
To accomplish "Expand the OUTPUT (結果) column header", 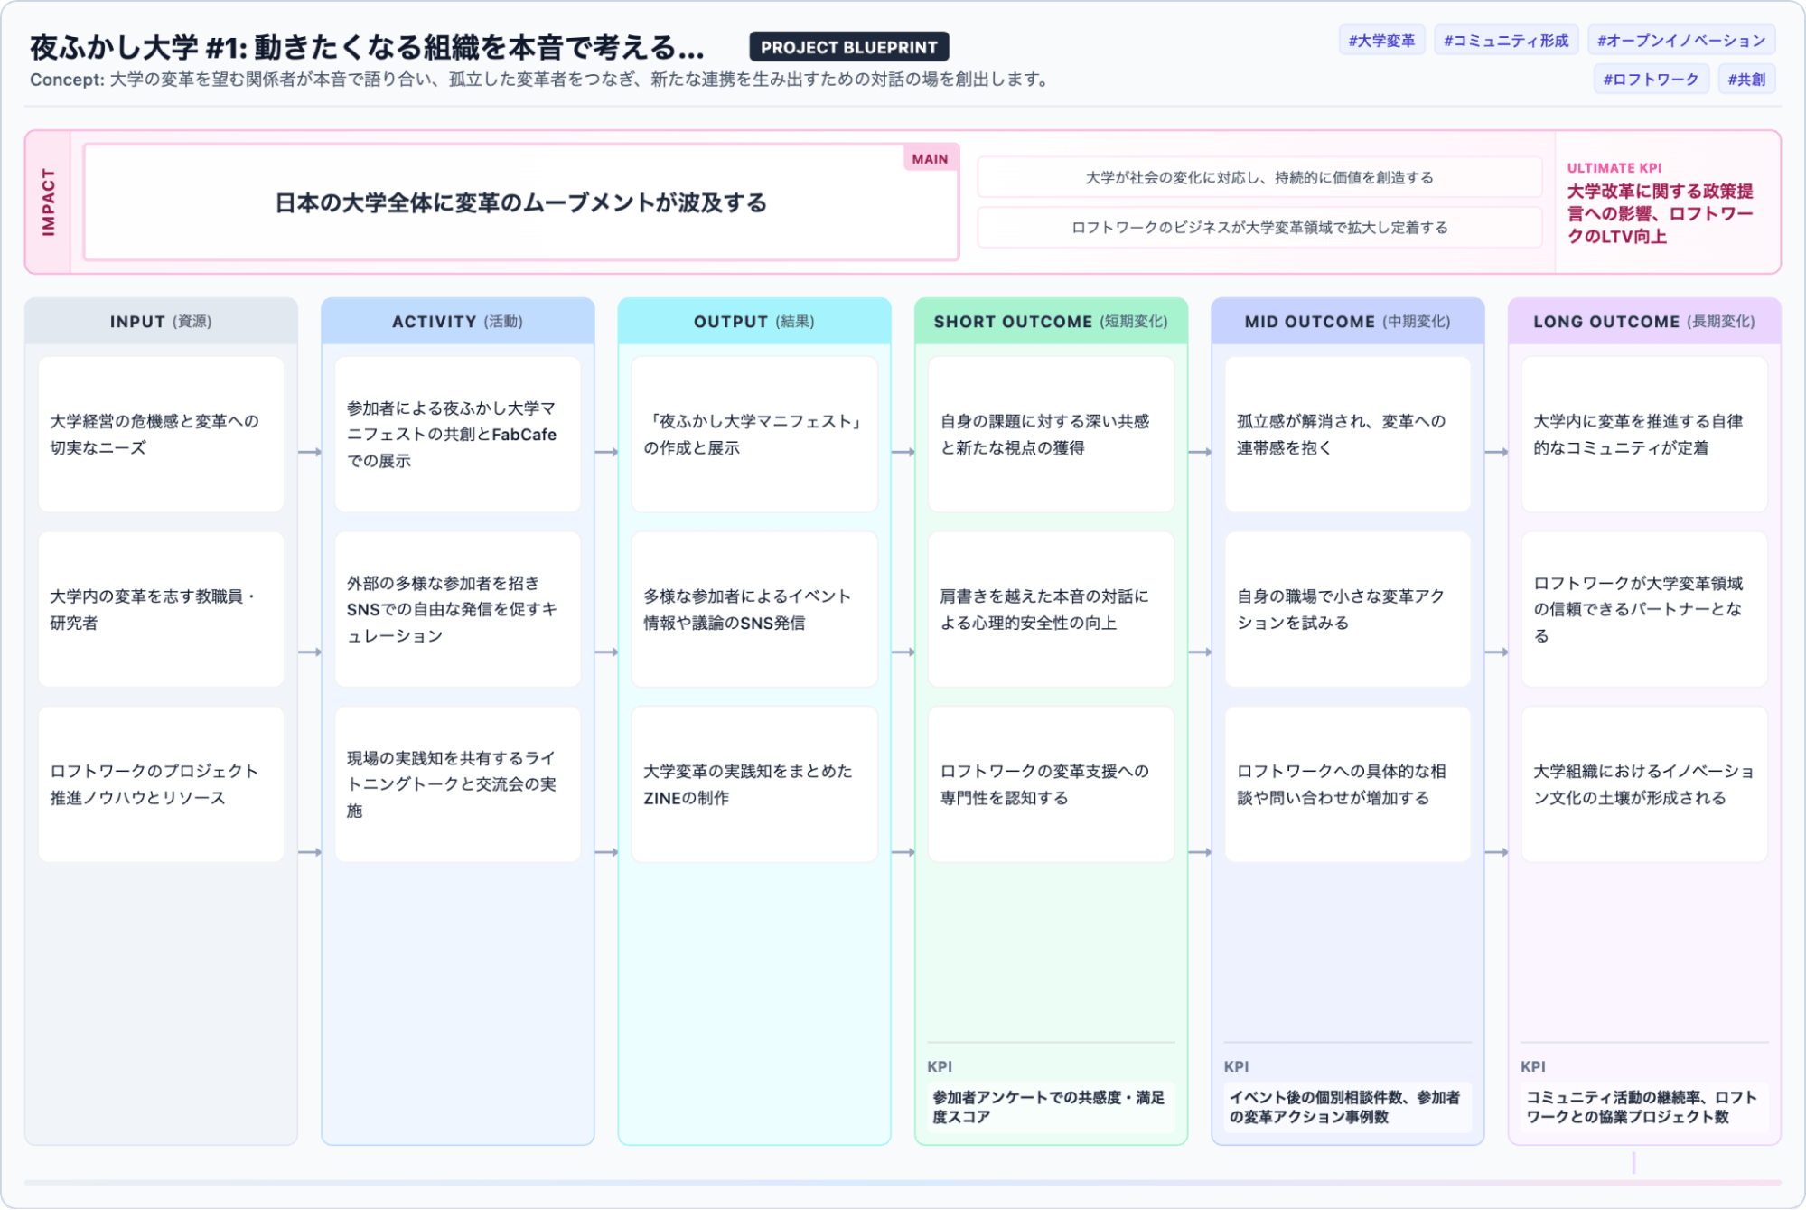I will (754, 320).
